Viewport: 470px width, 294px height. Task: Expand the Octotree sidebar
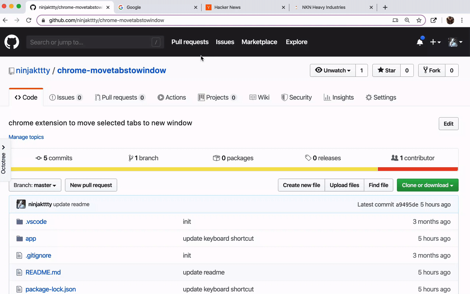(x=4, y=160)
